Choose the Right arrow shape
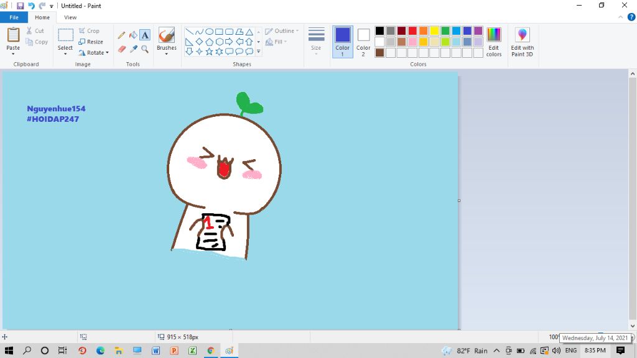The width and height of the screenshot is (637, 358). (x=229, y=42)
